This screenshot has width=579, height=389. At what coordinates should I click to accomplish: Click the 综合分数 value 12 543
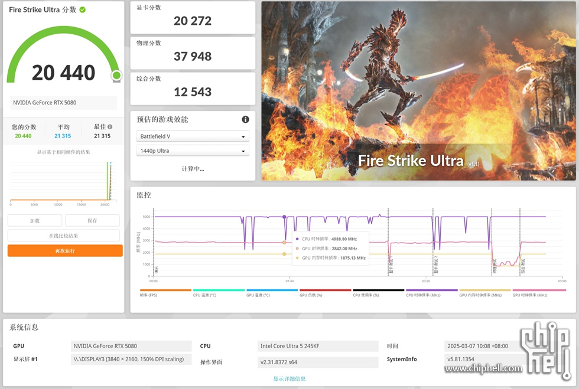(x=193, y=92)
